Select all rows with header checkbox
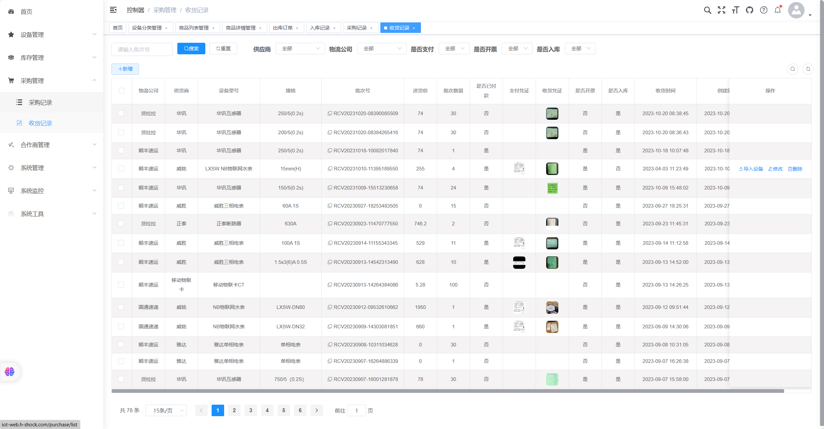This screenshot has width=824, height=429. pyautogui.click(x=122, y=91)
